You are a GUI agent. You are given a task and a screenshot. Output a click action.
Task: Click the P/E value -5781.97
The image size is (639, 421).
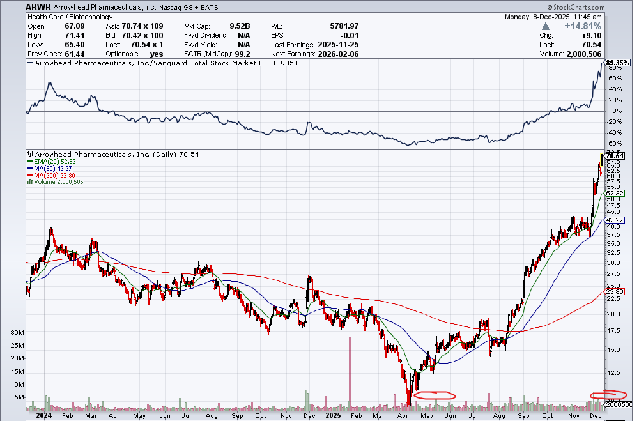coord(343,26)
